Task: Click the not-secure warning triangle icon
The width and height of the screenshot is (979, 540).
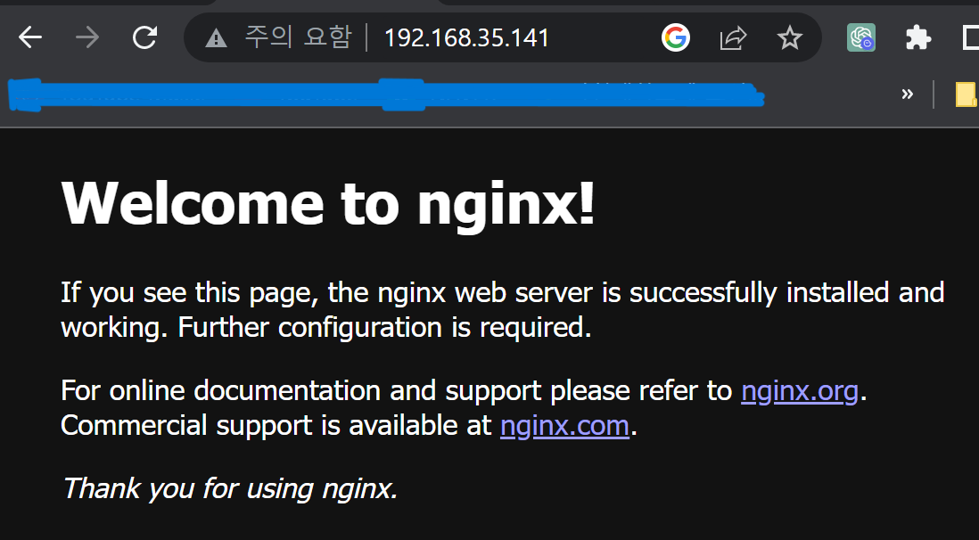Action: 216,38
